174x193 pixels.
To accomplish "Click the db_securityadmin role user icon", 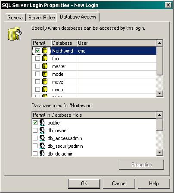I will [42, 146].
